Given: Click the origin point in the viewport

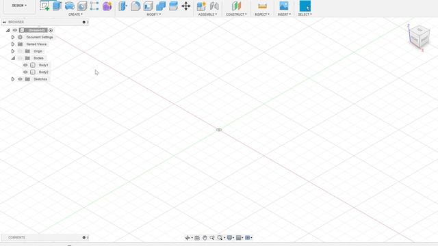Looking at the screenshot, I should 219,130.
